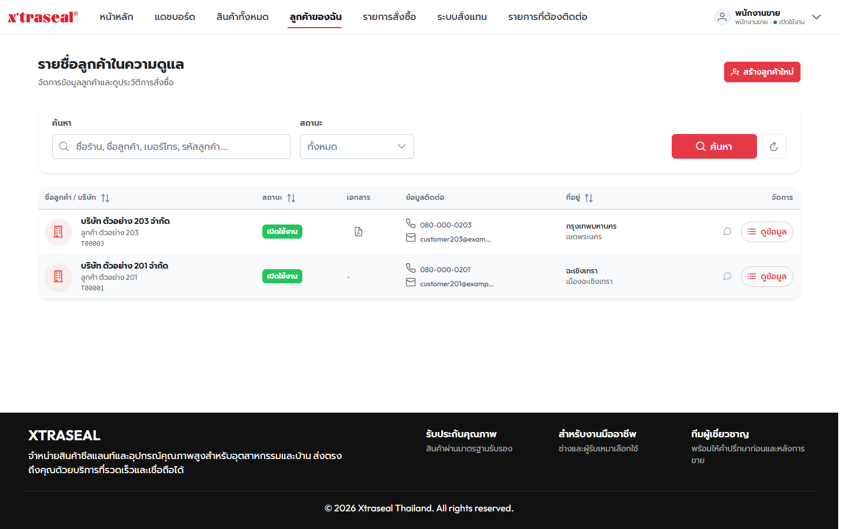Open the สินค้าทั้งหมด menu item
This screenshot has height=529, width=847.
point(242,17)
